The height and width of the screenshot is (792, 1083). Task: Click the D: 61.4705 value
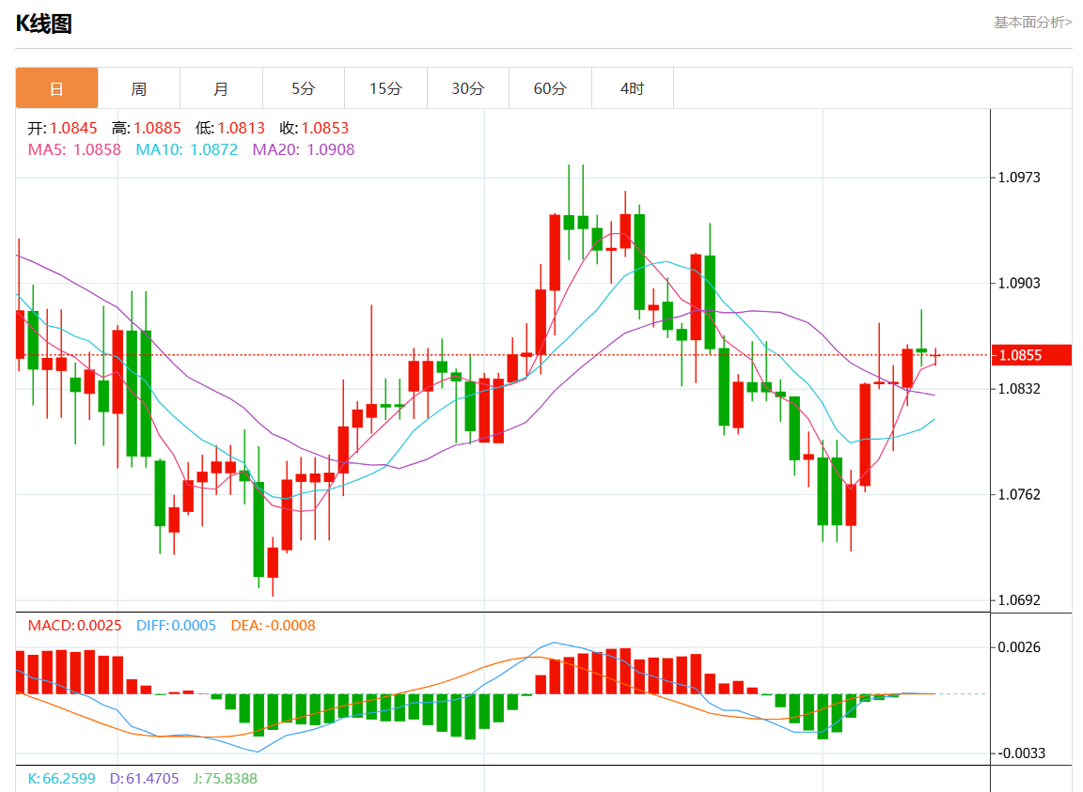pos(144,778)
